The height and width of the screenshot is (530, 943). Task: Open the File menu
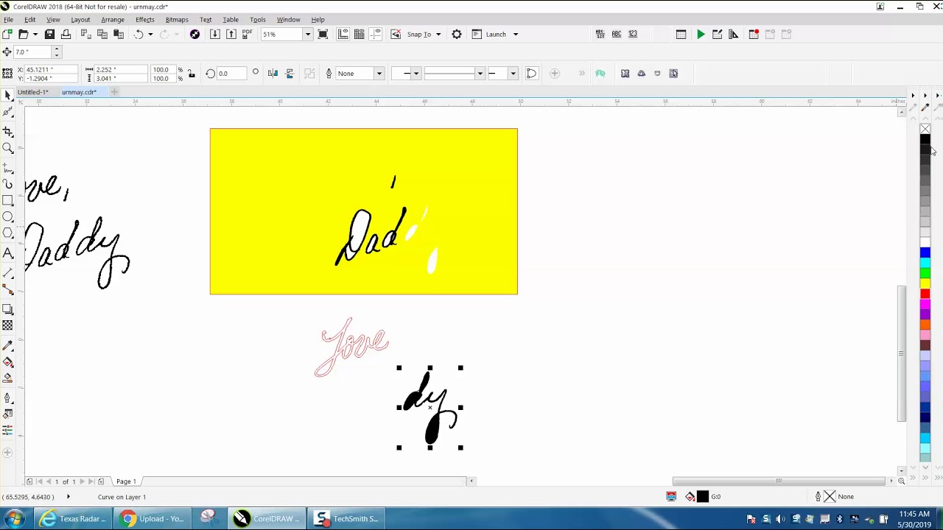8,20
